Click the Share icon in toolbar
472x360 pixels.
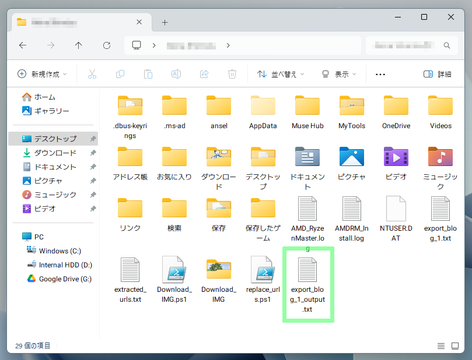coord(204,74)
